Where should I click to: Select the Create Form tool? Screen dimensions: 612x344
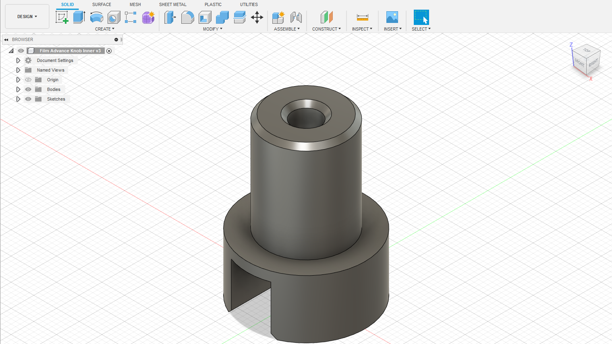point(148,17)
